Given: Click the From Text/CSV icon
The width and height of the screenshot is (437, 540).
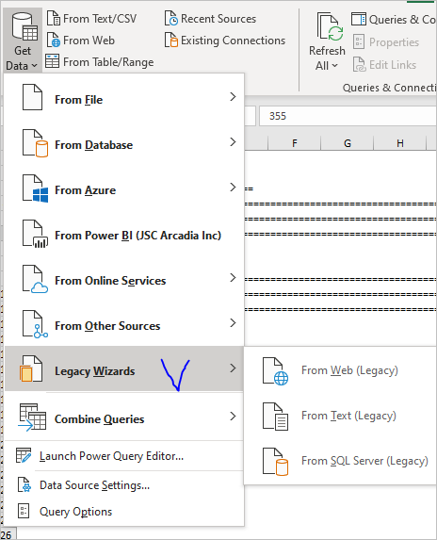Looking at the screenshot, I should click(x=54, y=18).
